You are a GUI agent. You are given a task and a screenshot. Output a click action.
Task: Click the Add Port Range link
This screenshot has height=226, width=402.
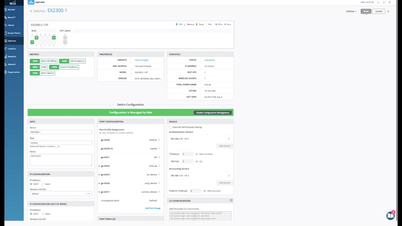(x=153, y=208)
